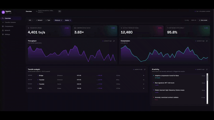The width and height of the screenshot is (214, 120).
Task: Open the Network Efficiency 95.8% card
Action: [x=188, y=31]
